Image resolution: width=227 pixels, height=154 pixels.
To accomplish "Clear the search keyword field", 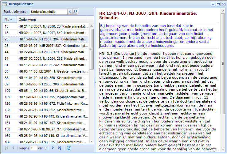I will [x=70, y=12].
